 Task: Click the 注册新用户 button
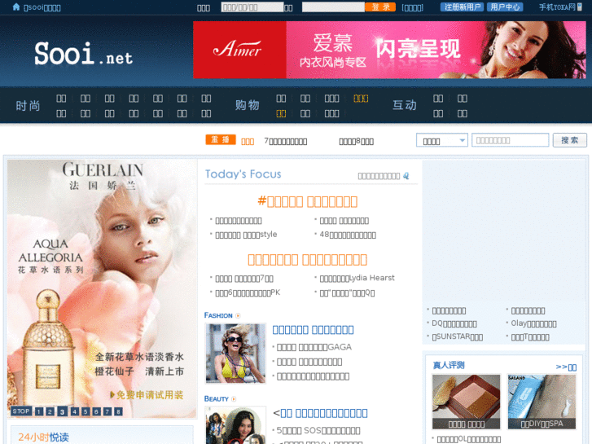coord(463,7)
